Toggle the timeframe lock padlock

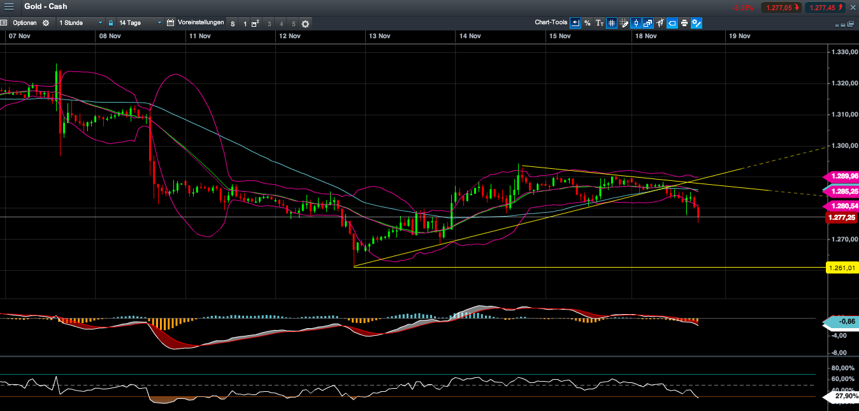click(110, 22)
